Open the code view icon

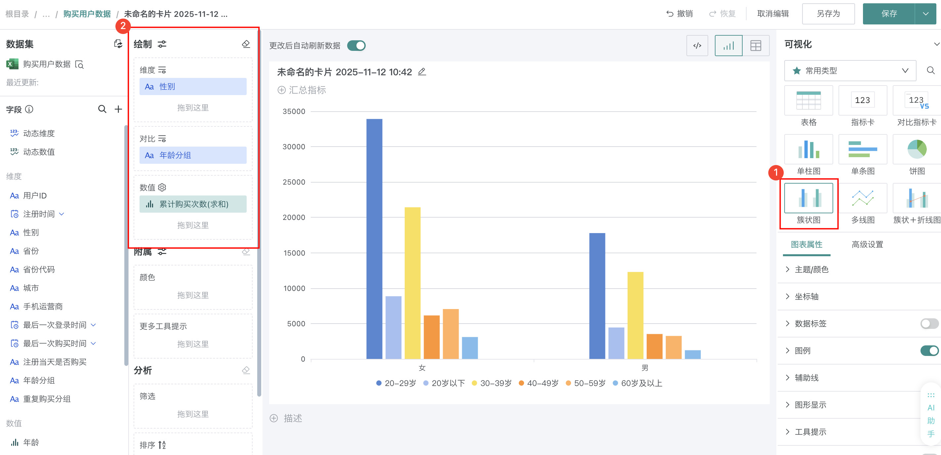click(697, 46)
